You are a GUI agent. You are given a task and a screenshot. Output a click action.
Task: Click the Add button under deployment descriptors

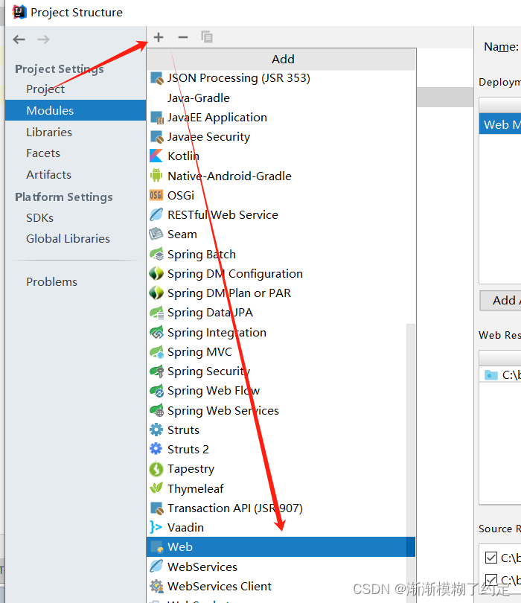501,300
